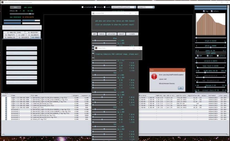This screenshot has width=230, height=141.
Task: Click the add button in combine RGB
Action: pyautogui.click(x=94, y=34)
